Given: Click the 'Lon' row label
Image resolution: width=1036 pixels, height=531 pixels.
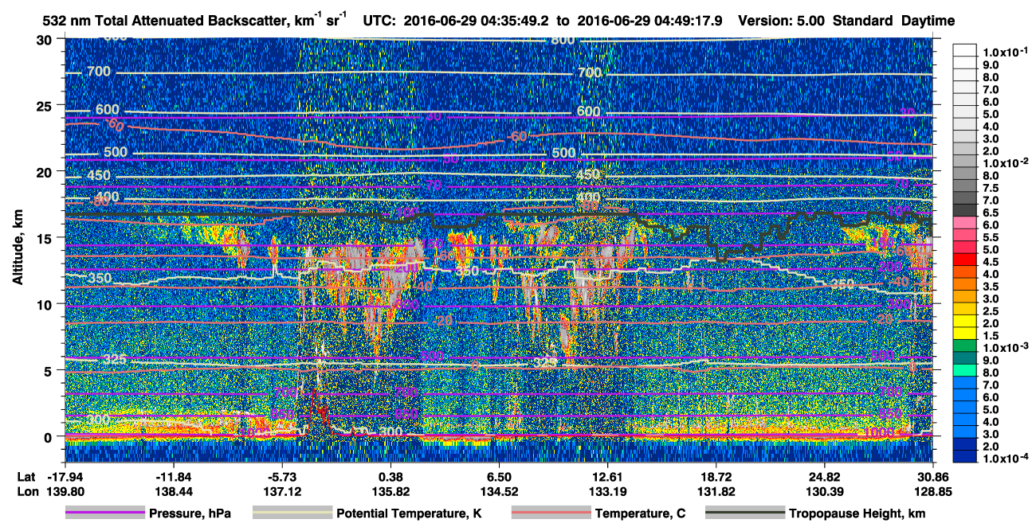Looking at the screenshot, I should [26, 492].
